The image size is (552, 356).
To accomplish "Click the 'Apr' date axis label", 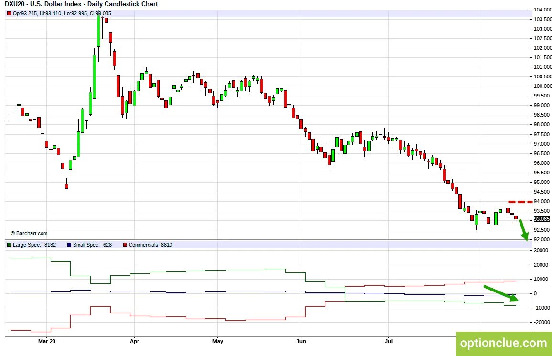I will [x=135, y=341].
